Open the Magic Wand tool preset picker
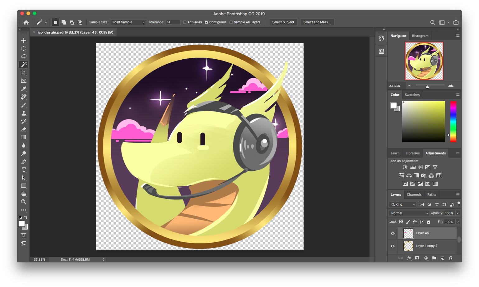This screenshot has width=479, height=287. [x=42, y=22]
